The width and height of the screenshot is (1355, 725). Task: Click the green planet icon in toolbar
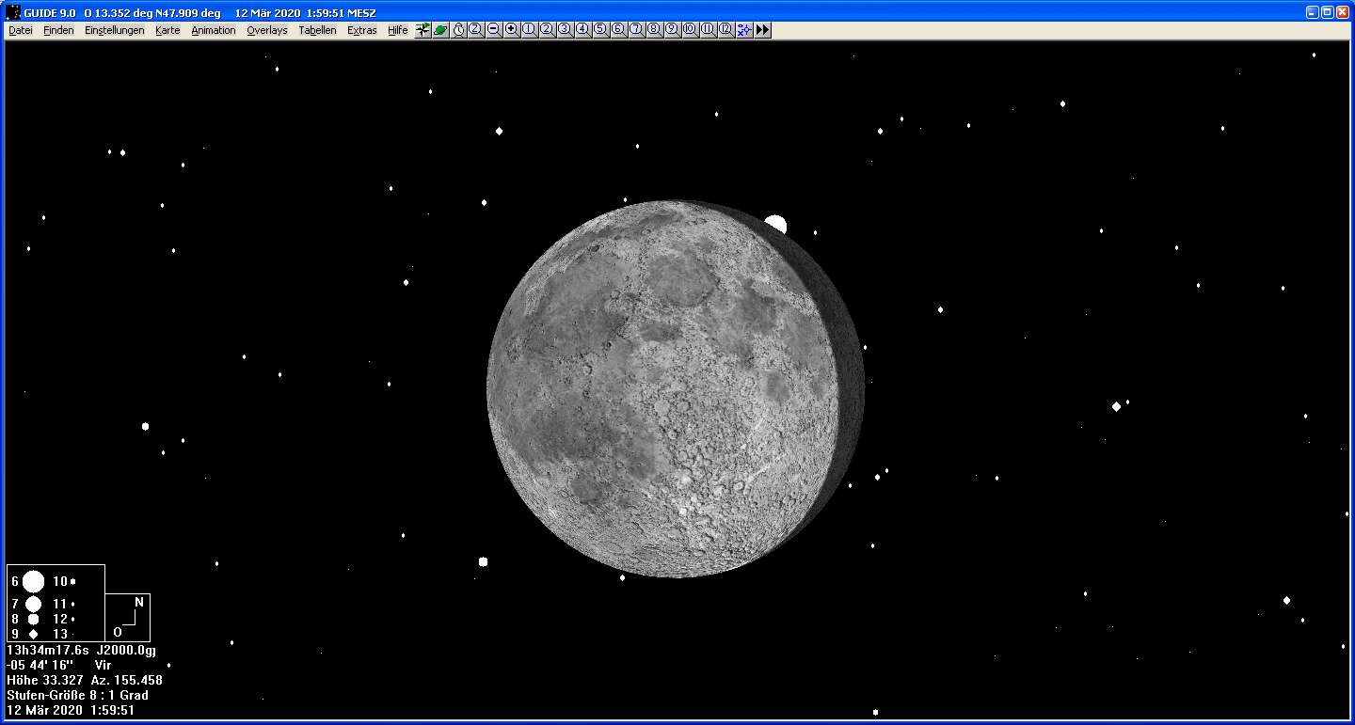(440, 30)
